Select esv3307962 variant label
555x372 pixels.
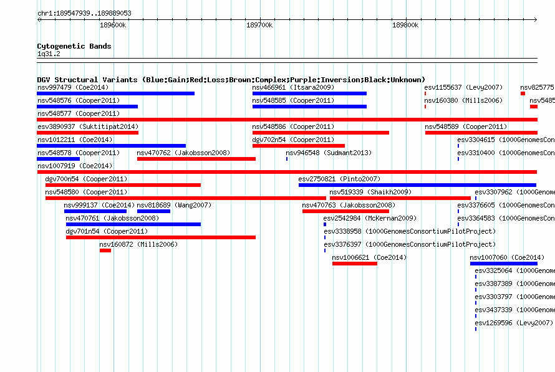[x=514, y=192]
